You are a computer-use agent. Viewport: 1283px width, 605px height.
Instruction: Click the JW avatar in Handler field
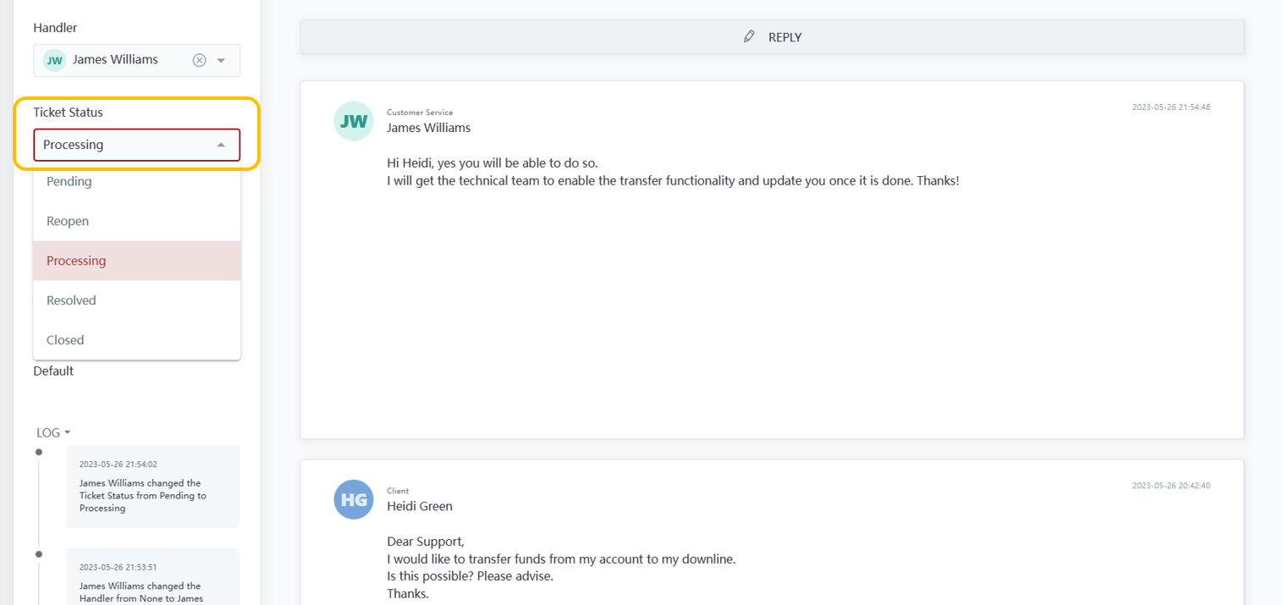(x=54, y=60)
